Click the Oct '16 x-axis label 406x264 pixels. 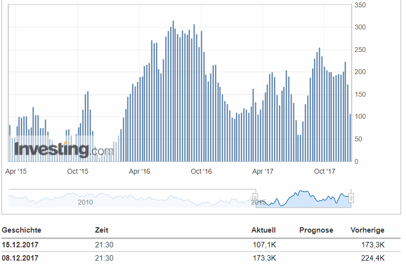[201, 171]
